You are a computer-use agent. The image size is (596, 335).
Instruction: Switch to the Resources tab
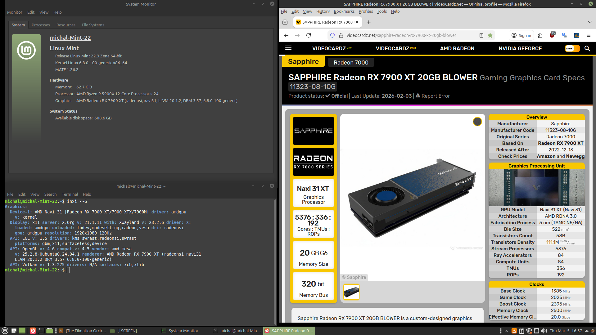click(x=66, y=25)
